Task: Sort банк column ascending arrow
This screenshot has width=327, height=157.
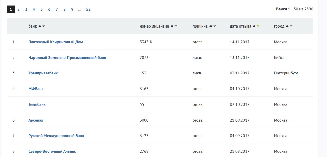Action: coord(40,26)
